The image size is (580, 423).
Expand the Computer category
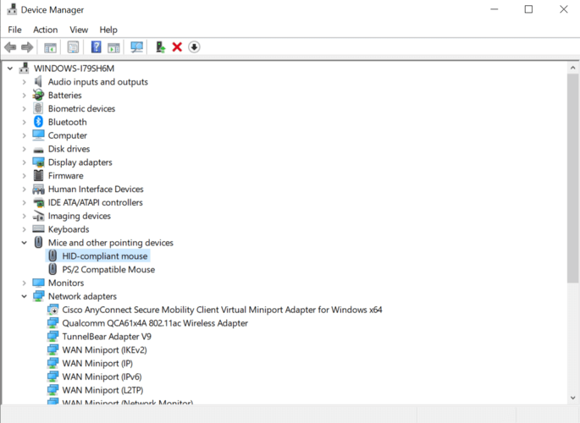point(24,135)
